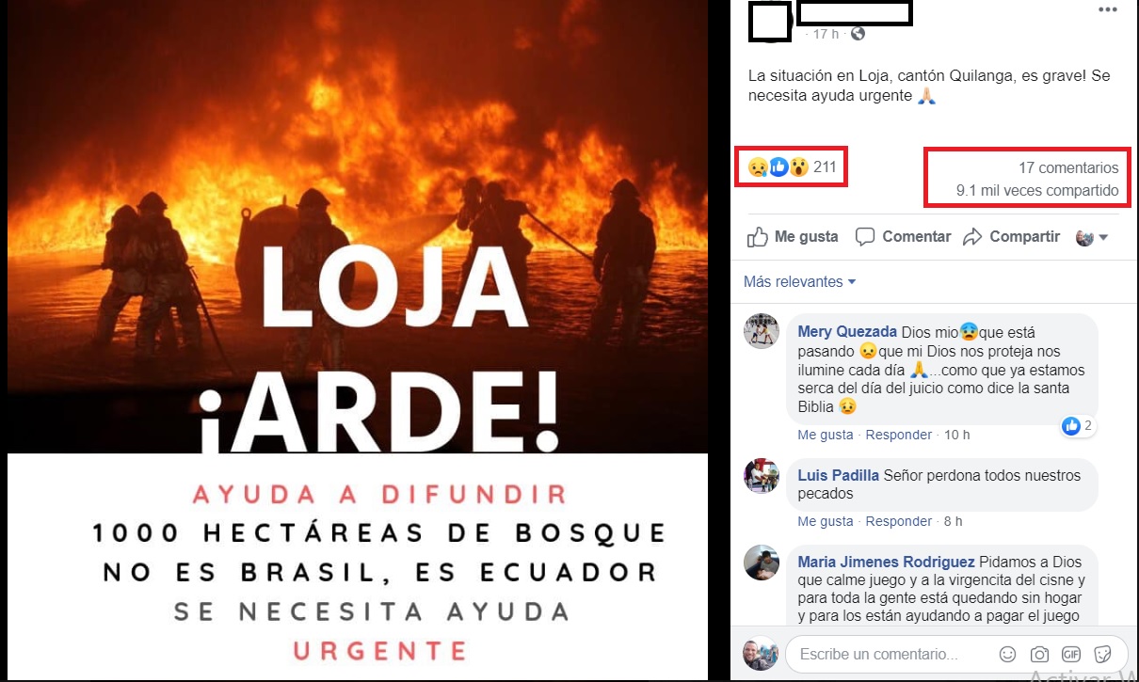The width and height of the screenshot is (1139, 682).
Task: Attach a photo using the camera icon
Action: pos(1039,654)
